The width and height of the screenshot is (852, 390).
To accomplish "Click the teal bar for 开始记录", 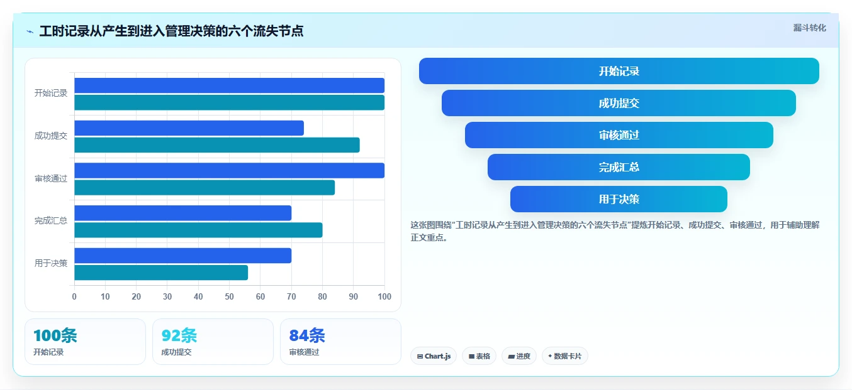I will (229, 102).
